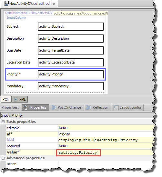Click the Reflection arrow icon
Screen dimensions: 162x177
pyautogui.click(x=88, y=107)
